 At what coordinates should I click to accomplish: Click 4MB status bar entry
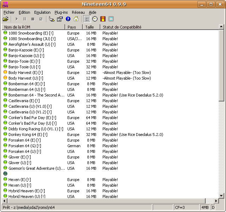click(205, 207)
